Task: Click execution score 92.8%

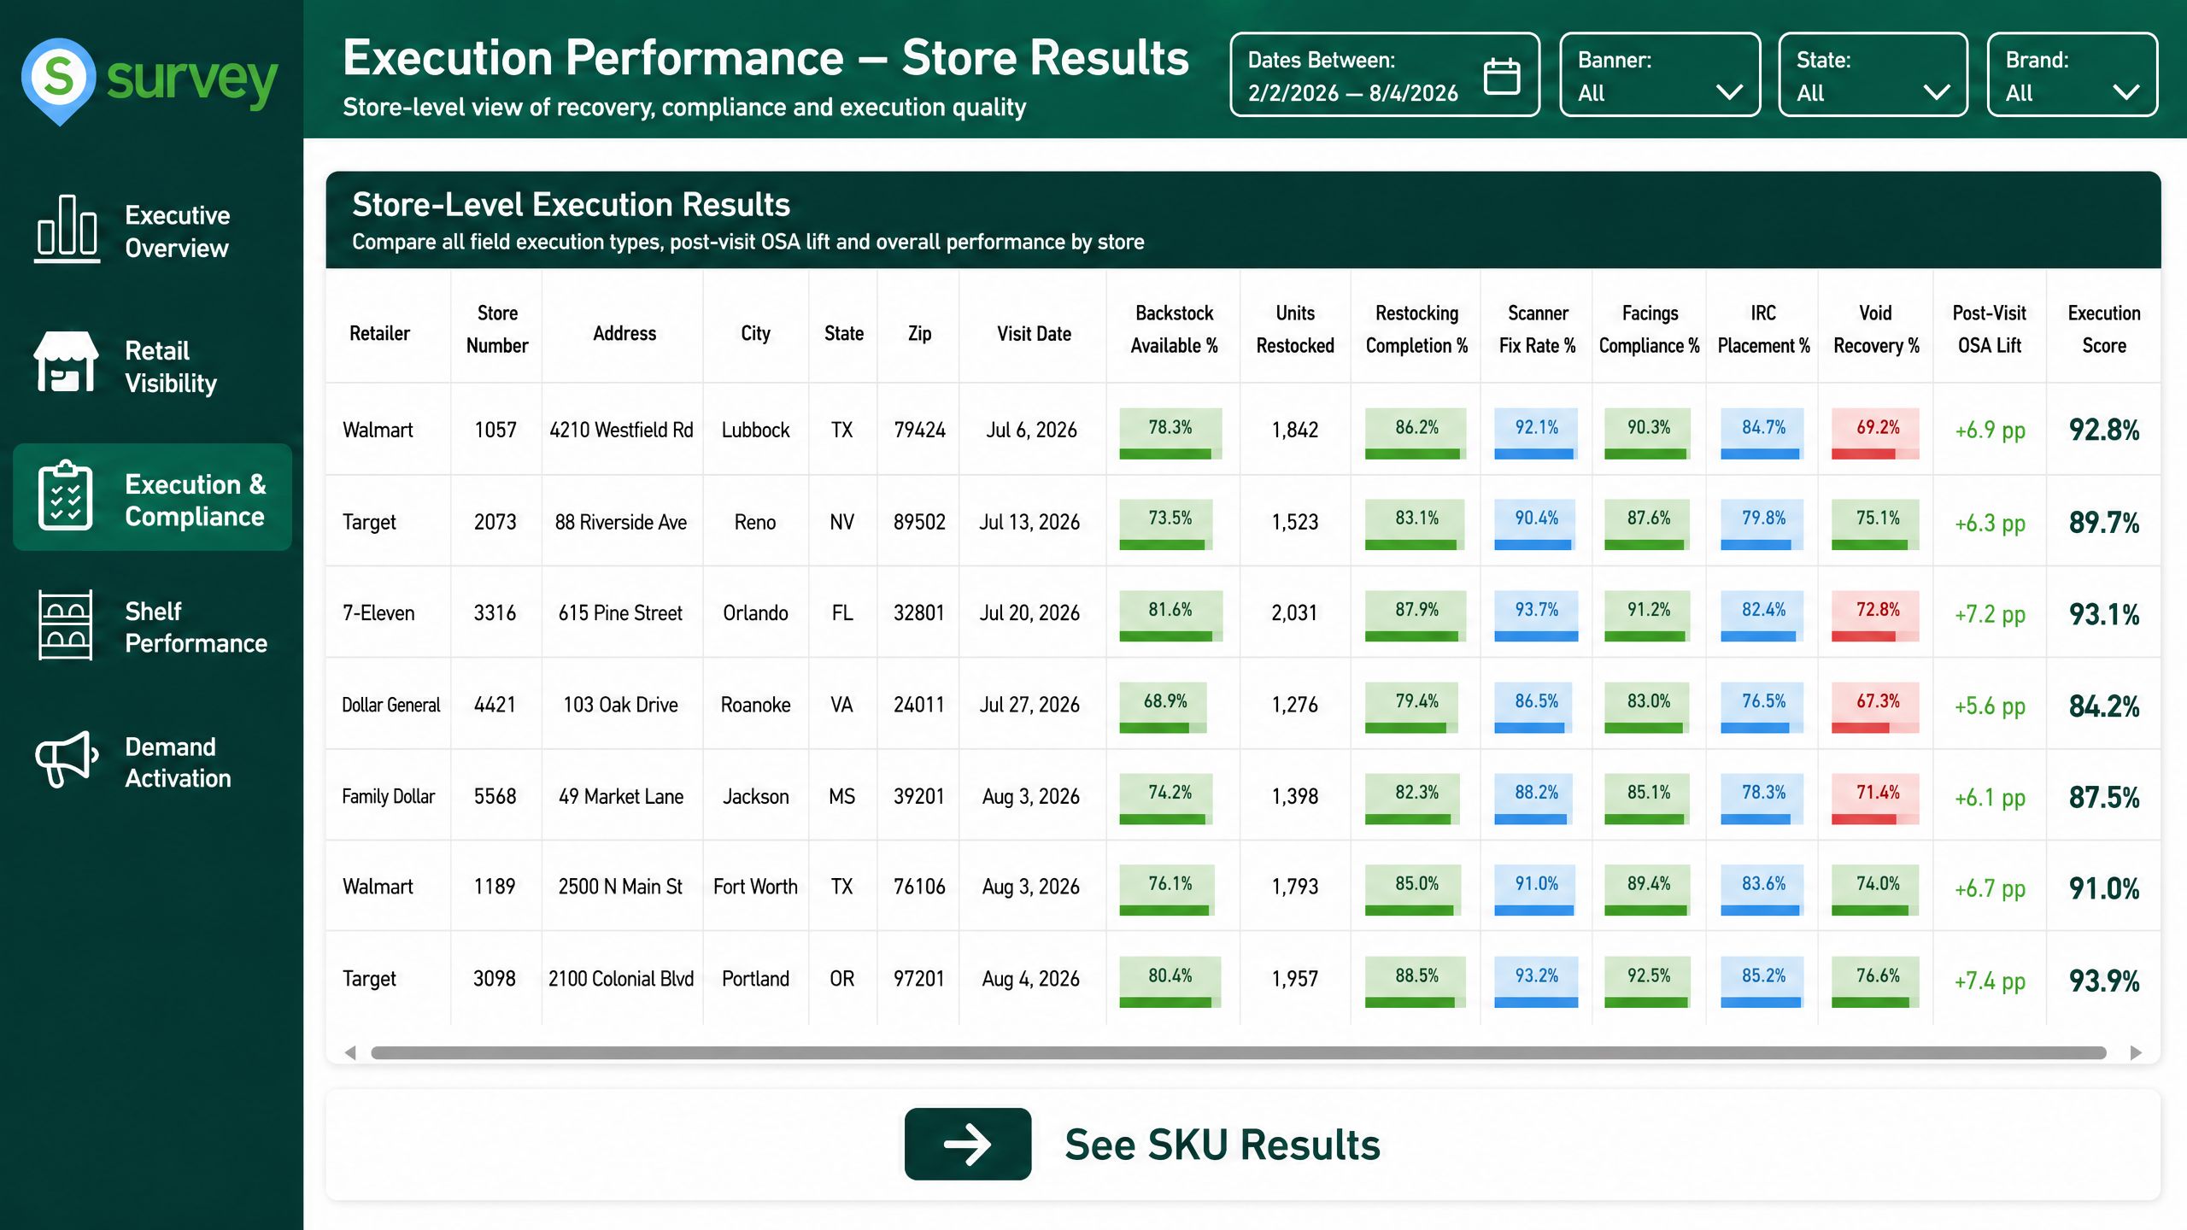Action: (2104, 430)
